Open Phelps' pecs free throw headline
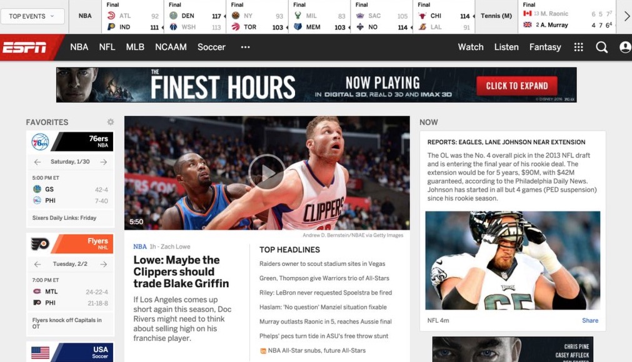This screenshot has width=632, height=362. pos(324,336)
